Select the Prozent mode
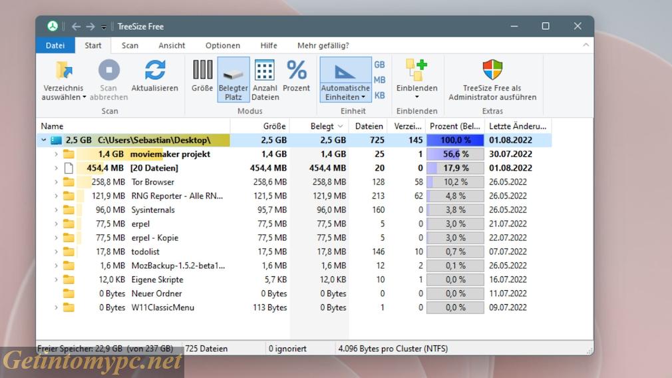The width and height of the screenshot is (672, 378). tap(296, 76)
